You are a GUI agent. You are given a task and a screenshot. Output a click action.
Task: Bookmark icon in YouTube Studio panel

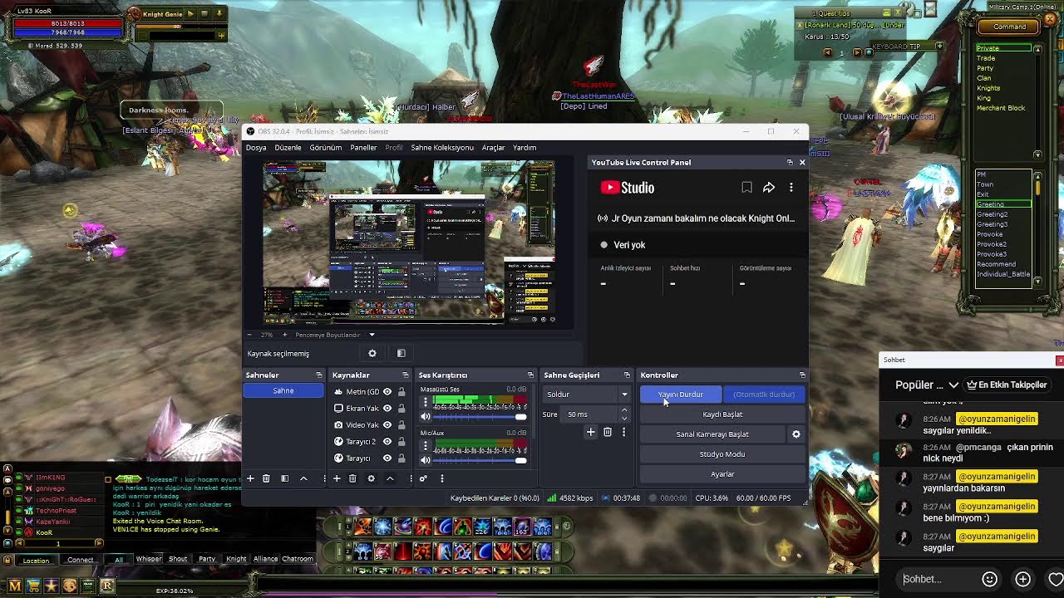746,188
